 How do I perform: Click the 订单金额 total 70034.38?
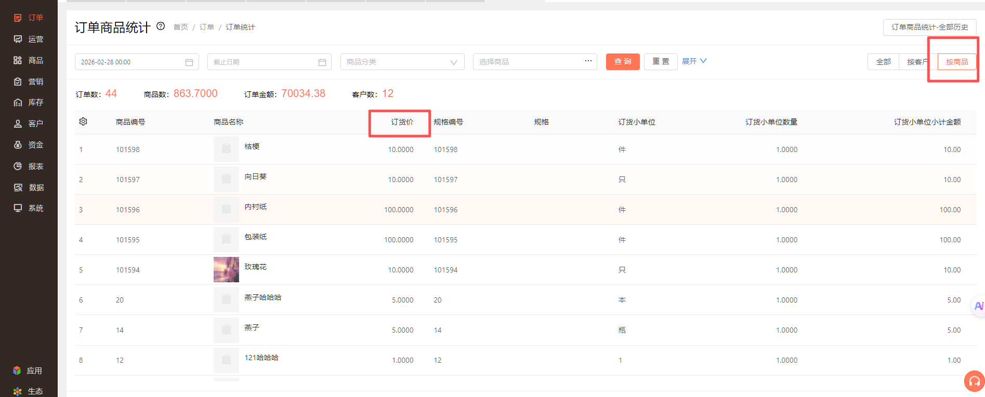point(304,93)
